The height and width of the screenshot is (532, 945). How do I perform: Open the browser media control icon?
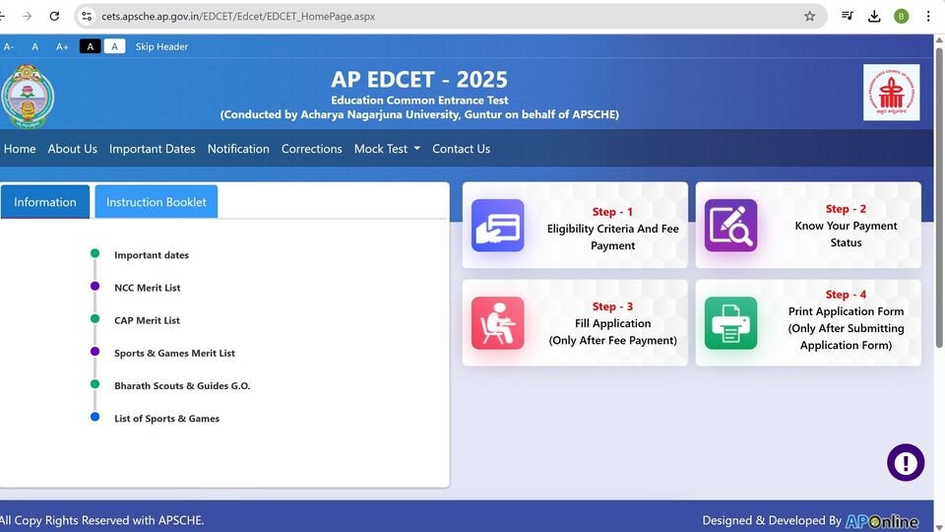(x=848, y=17)
